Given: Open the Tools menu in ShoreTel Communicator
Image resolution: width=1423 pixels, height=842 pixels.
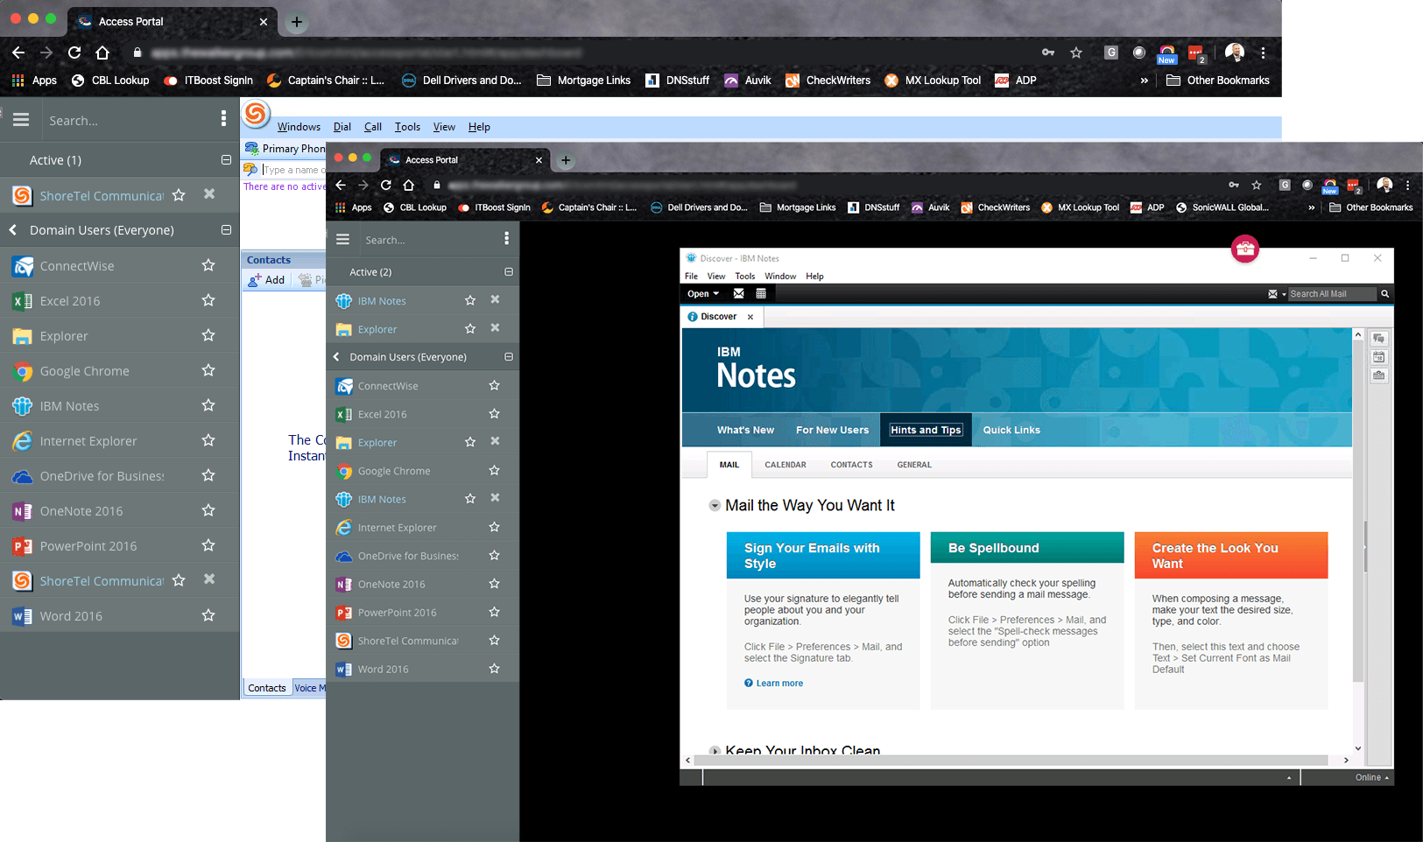Looking at the screenshot, I should coord(407,127).
